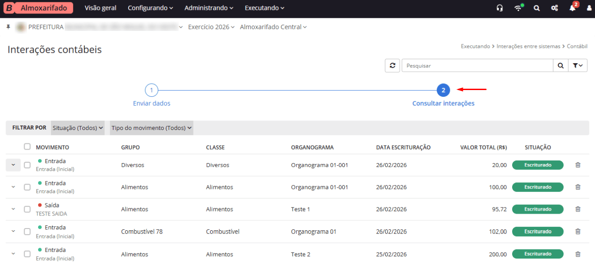Open the Executando menu
The image size is (595, 263).
pyautogui.click(x=264, y=8)
